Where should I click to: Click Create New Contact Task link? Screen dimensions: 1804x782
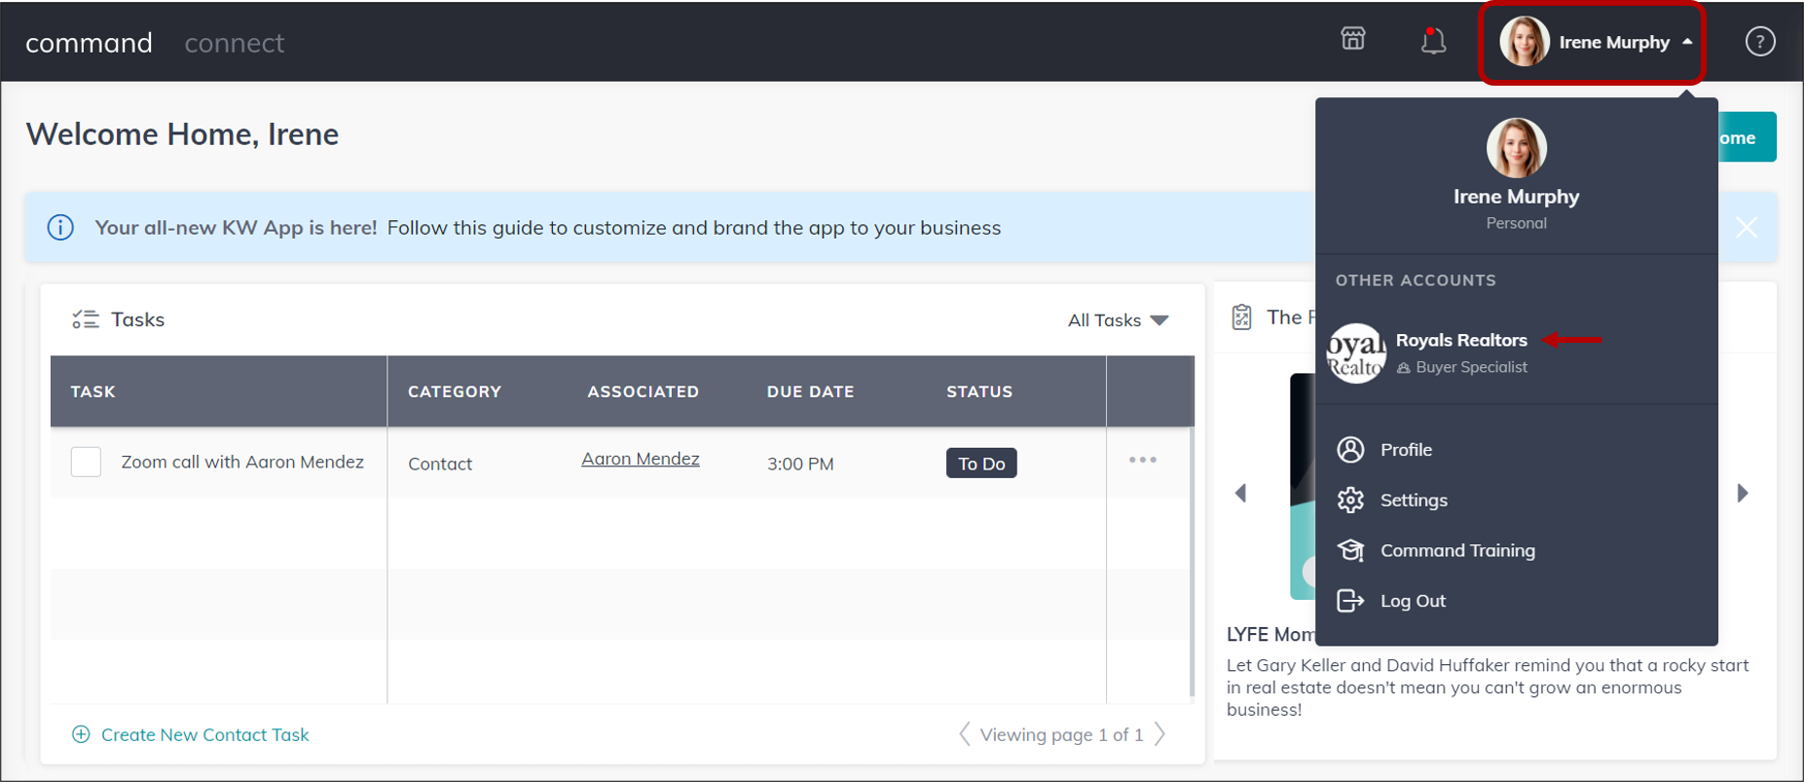[x=204, y=734]
